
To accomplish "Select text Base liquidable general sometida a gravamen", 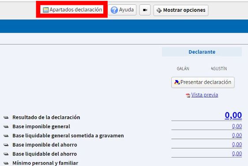I will click(68, 136).
